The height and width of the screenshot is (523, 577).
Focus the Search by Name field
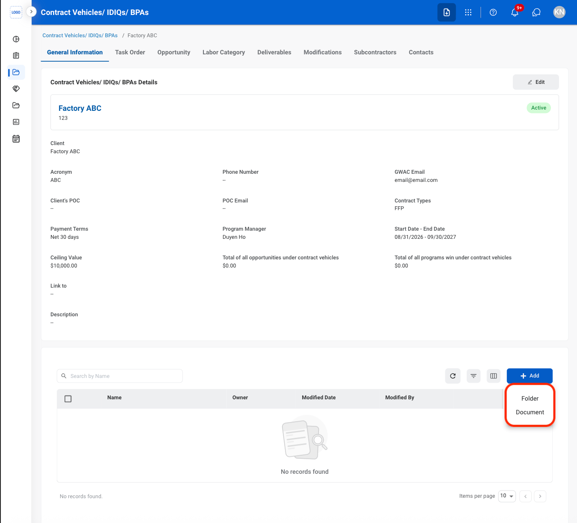coord(120,376)
